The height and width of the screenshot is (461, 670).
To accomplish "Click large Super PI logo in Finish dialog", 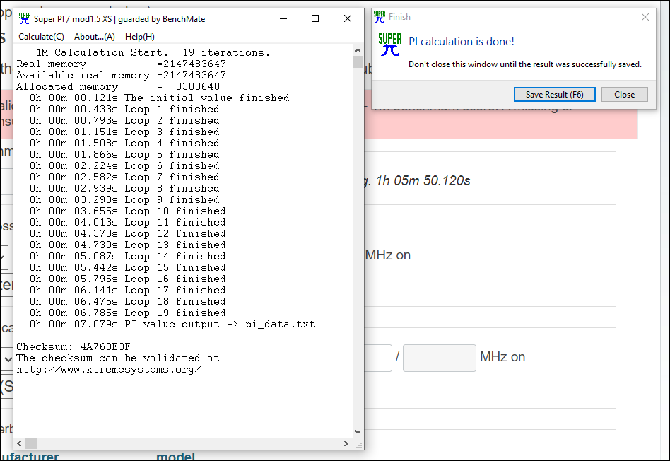I will [x=389, y=45].
